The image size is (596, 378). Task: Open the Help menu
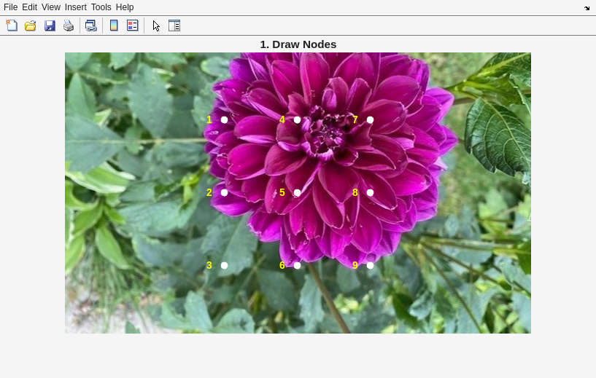click(125, 7)
